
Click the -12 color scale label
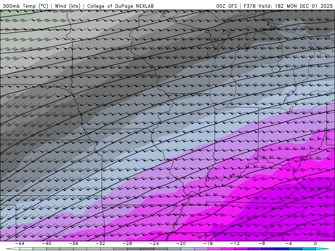coord(235,243)
